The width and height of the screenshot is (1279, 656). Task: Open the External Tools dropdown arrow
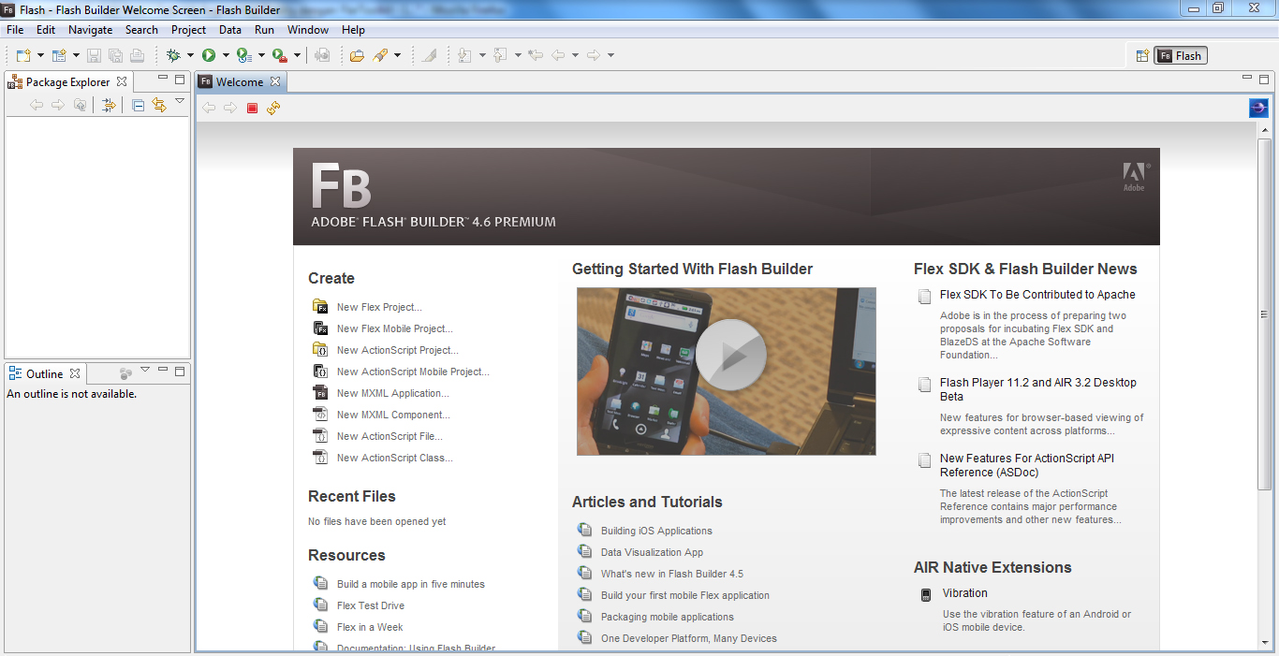tap(297, 56)
